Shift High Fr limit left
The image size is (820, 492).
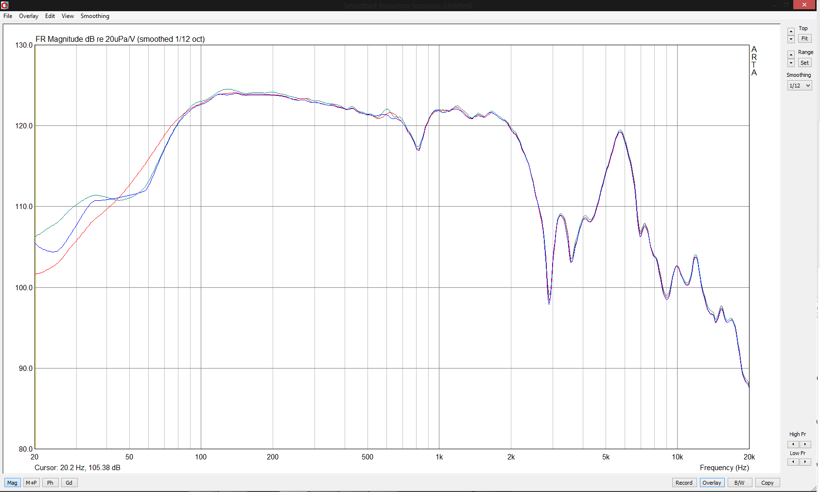tap(793, 444)
